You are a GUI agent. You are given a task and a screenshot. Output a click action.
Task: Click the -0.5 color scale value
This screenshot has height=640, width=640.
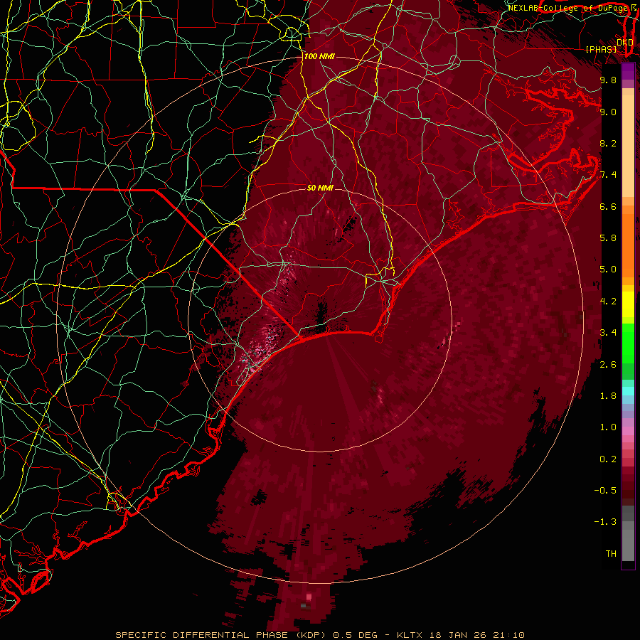pos(605,491)
